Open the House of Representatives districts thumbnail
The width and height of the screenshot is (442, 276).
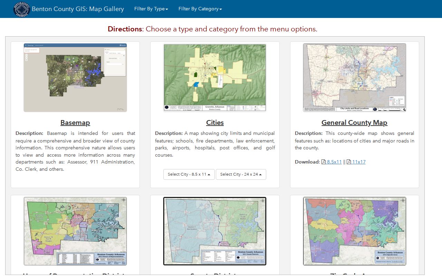coord(75,231)
